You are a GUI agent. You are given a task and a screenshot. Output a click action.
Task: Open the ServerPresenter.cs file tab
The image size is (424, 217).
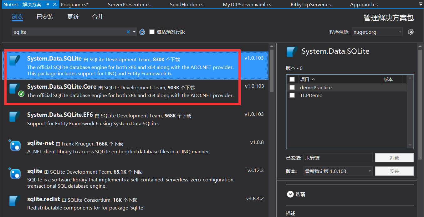[130, 4]
